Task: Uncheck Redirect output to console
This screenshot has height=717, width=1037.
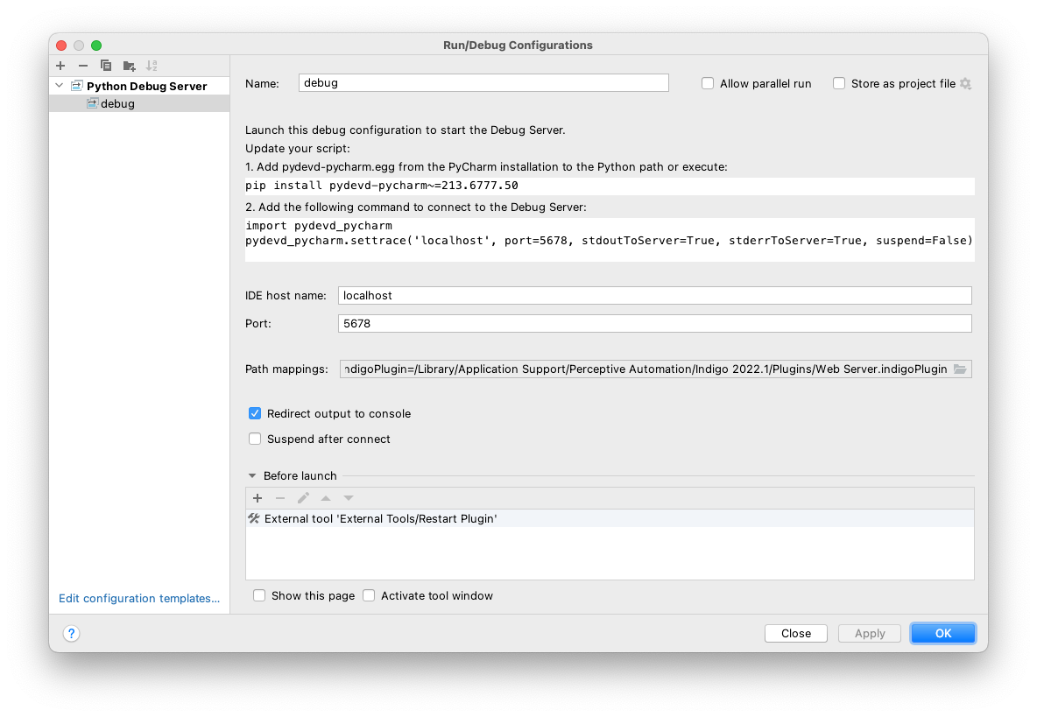Action: [255, 413]
